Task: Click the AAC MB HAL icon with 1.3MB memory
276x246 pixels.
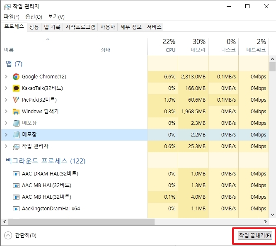Action: (x=16, y=185)
